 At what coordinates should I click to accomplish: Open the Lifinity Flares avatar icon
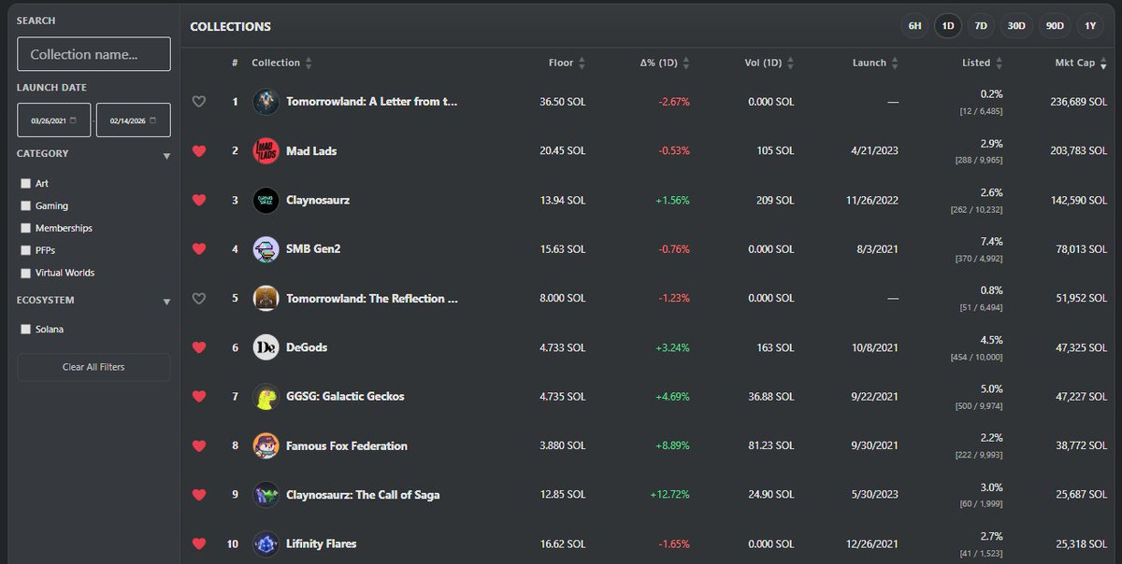point(266,543)
